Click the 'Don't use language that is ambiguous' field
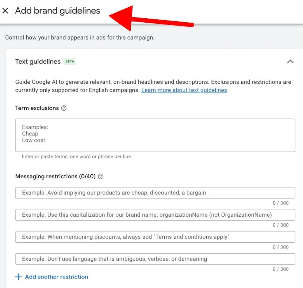This screenshot has width=303, height=288. (x=155, y=259)
